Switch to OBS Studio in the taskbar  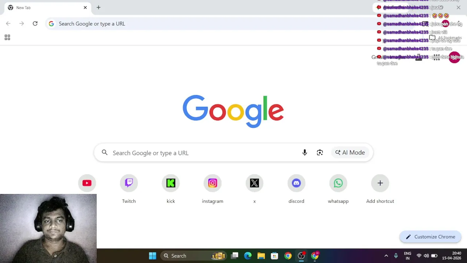pos(301,256)
